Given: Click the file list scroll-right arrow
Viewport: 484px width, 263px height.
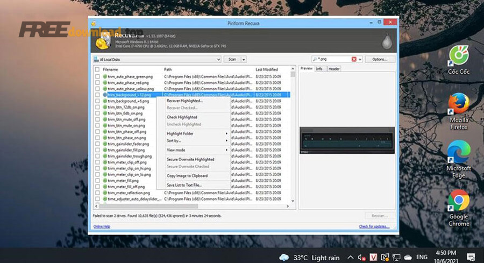Looking at the screenshot, I should (x=288, y=206).
